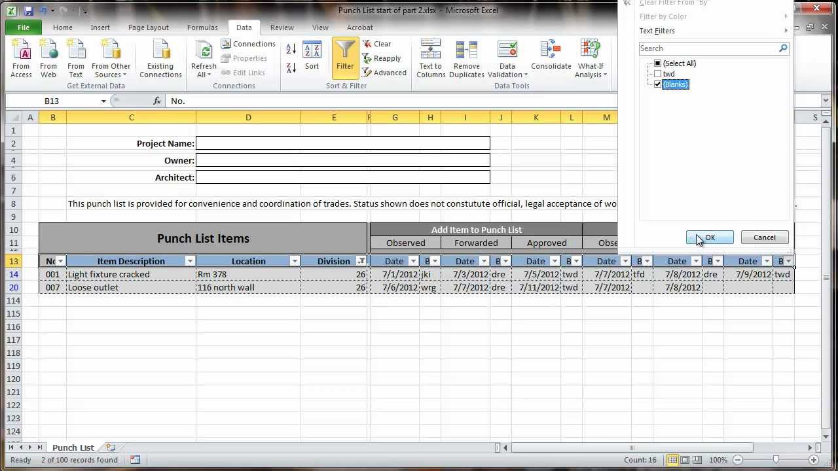Click the 100% zoom level in status bar
This screenshot has width=838, height=471.
click(x=718, y=460)
